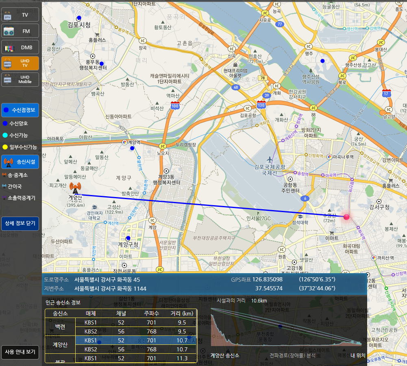Click the 마곡나루역 station icon
Image resolution: width=407 pixels, height=366 pixels.
[329, 157]
